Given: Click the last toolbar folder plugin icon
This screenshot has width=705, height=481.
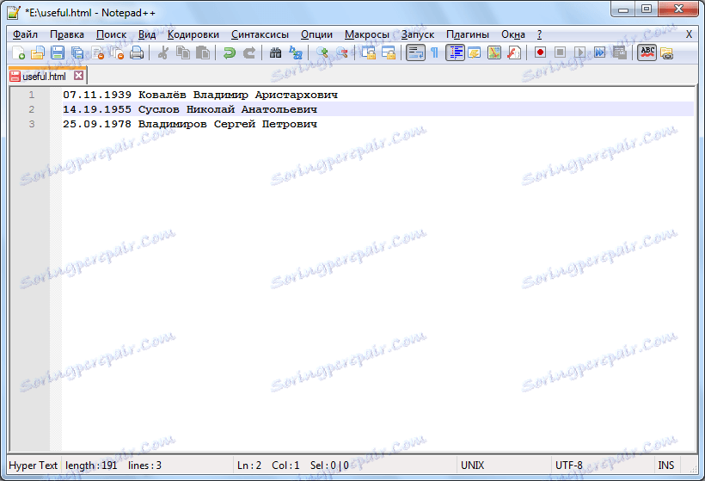Looking at the screenshot, I should [667, 53].
